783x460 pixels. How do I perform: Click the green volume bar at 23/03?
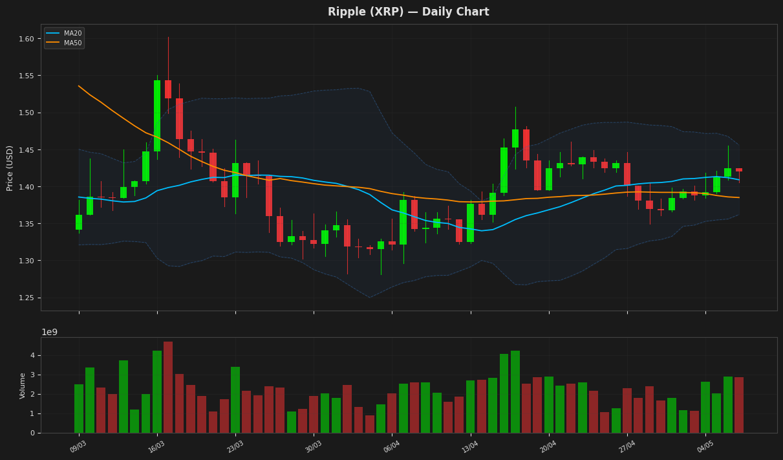coord(235,400)
